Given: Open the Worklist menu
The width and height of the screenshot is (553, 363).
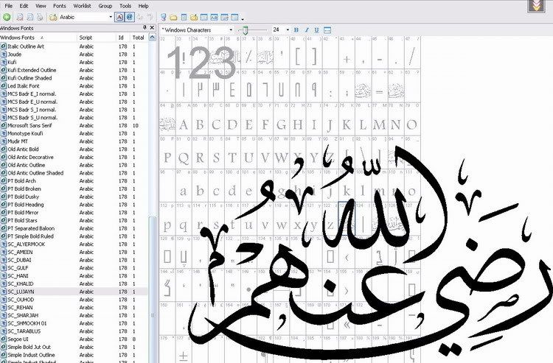Looking at the screenshot, I should 82,6.
